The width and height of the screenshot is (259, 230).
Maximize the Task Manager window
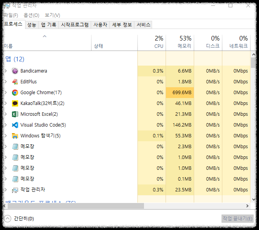(x=230, y=5)
